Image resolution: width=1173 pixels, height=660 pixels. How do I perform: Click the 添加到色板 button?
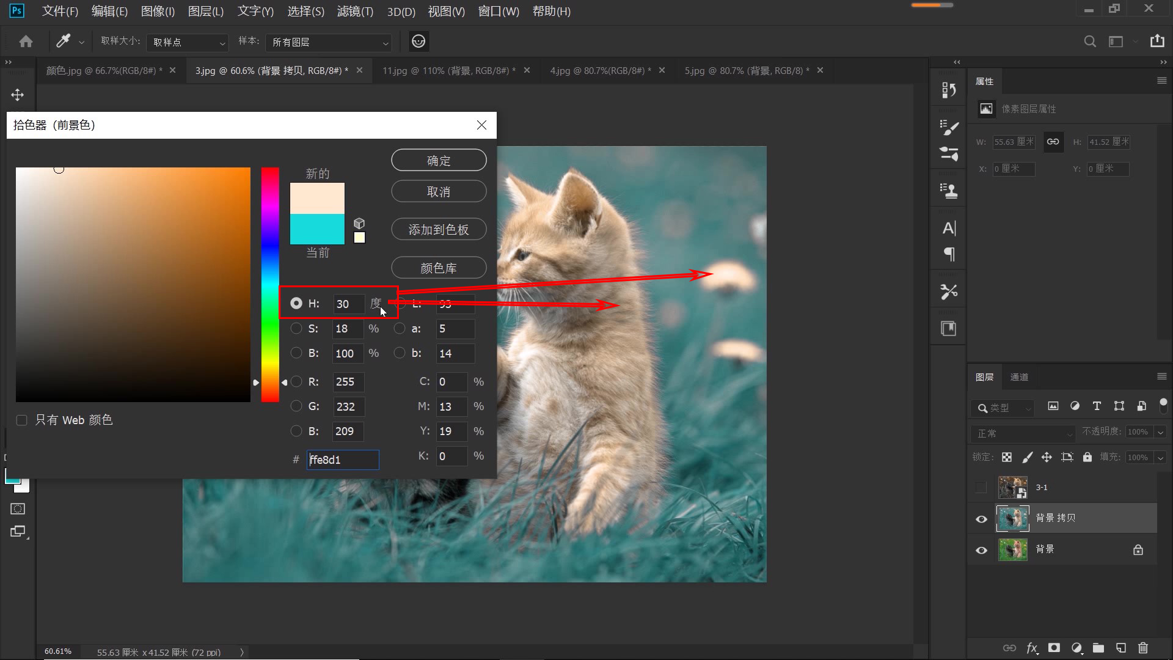point(439,230)
